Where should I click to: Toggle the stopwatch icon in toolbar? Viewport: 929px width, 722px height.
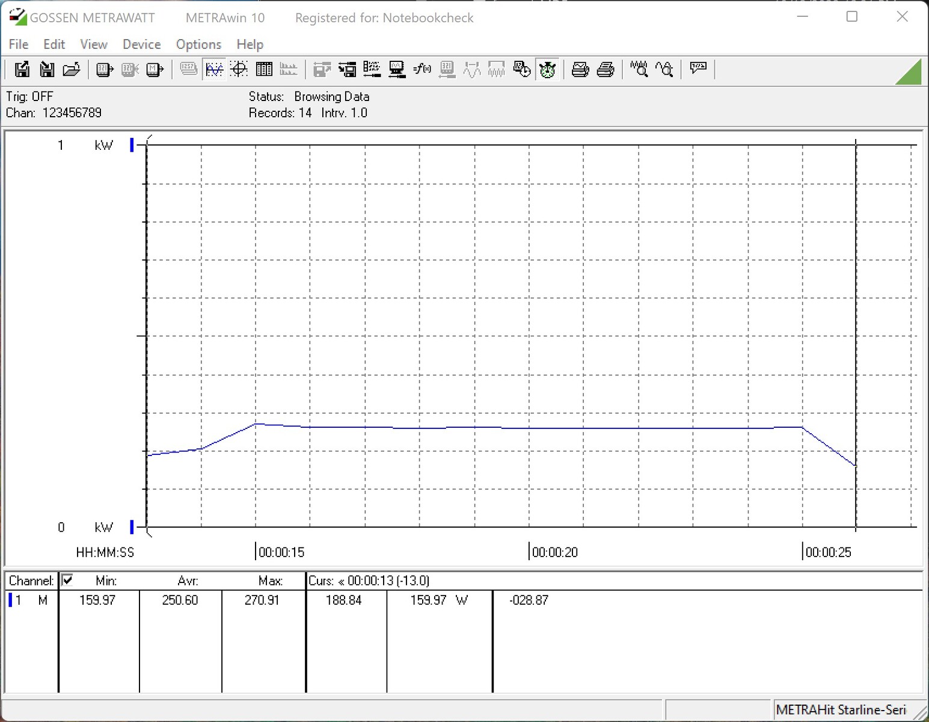click(x=547, y=70)
